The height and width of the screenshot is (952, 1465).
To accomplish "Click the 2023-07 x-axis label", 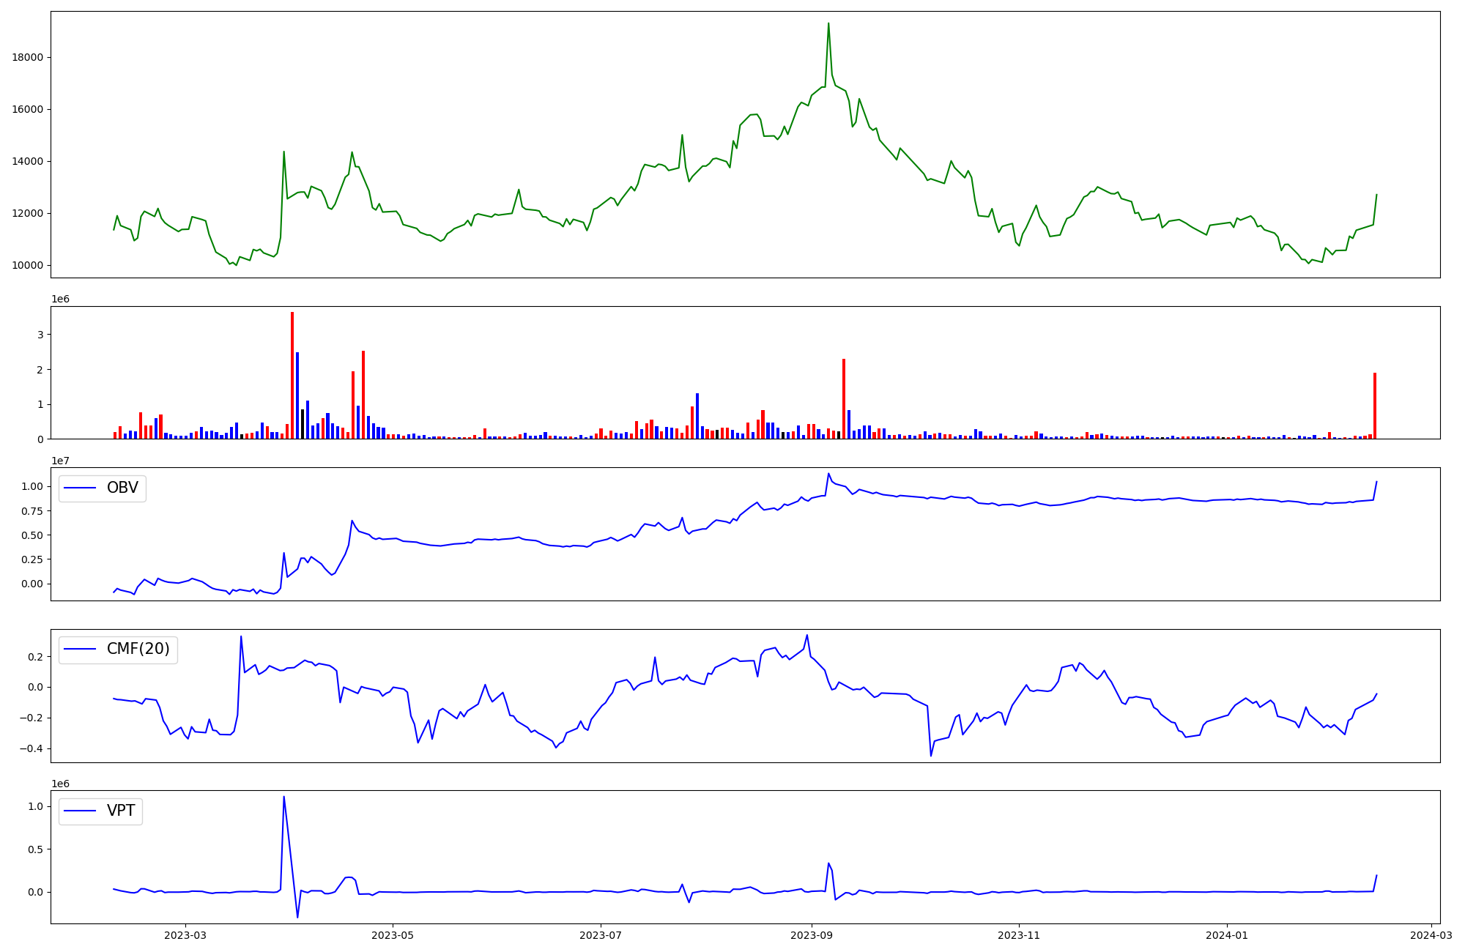I will pyautogui.click(x=601, y=935).
